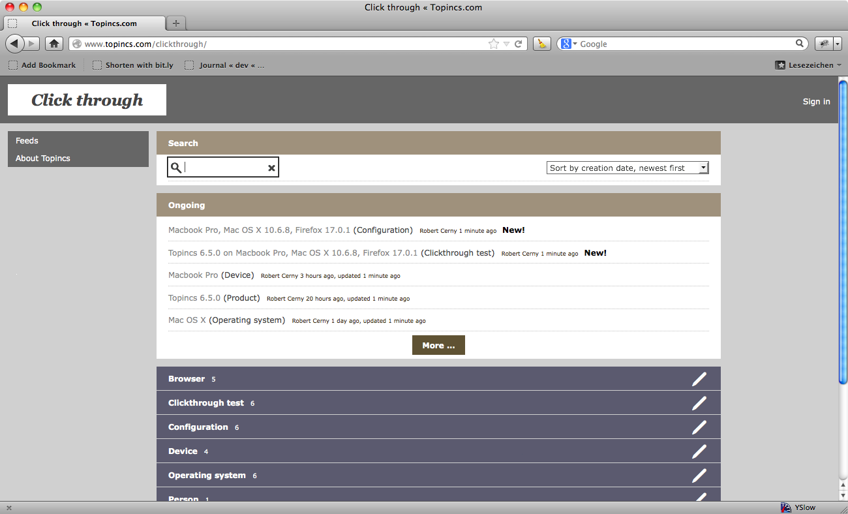The image size is (848, 514).
Task: Reload the page with refresh icon
Action: [519, 44]
